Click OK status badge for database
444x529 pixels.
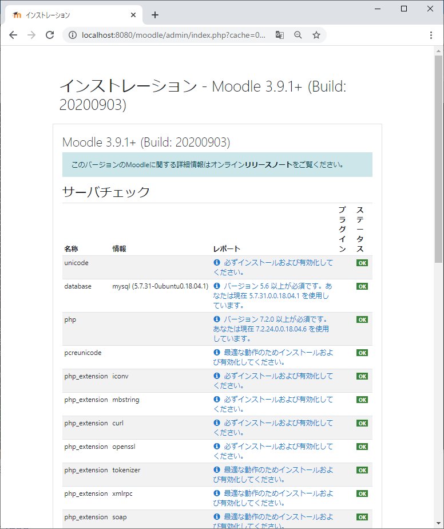(x=362, y=286)
